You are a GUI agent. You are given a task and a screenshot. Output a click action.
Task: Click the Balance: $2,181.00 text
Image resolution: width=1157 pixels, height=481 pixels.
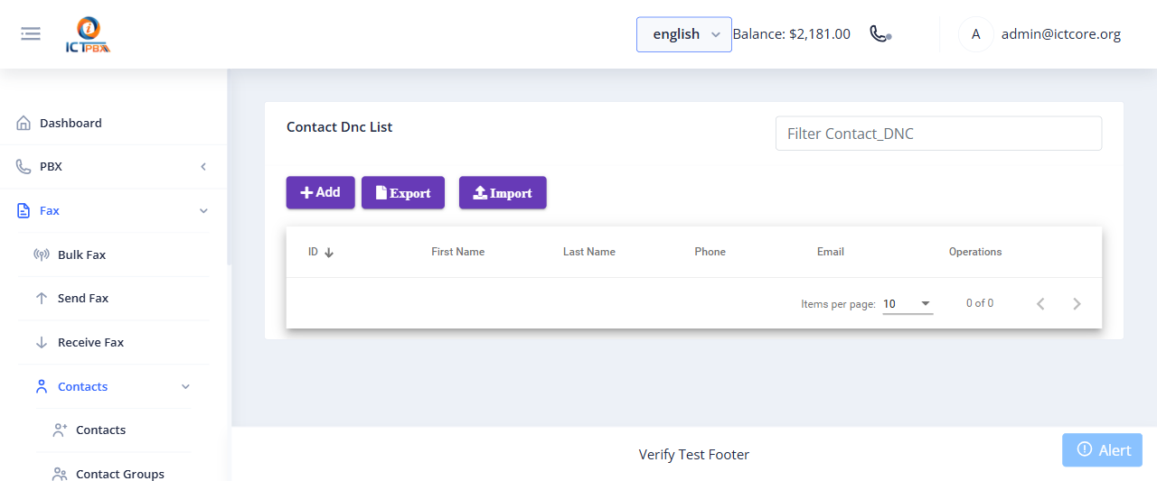pyautogui.click(x=791, y=34)
